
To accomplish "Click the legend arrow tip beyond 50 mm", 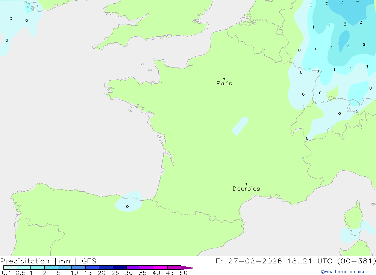I will pyautogui.click(x=188, y=267).
